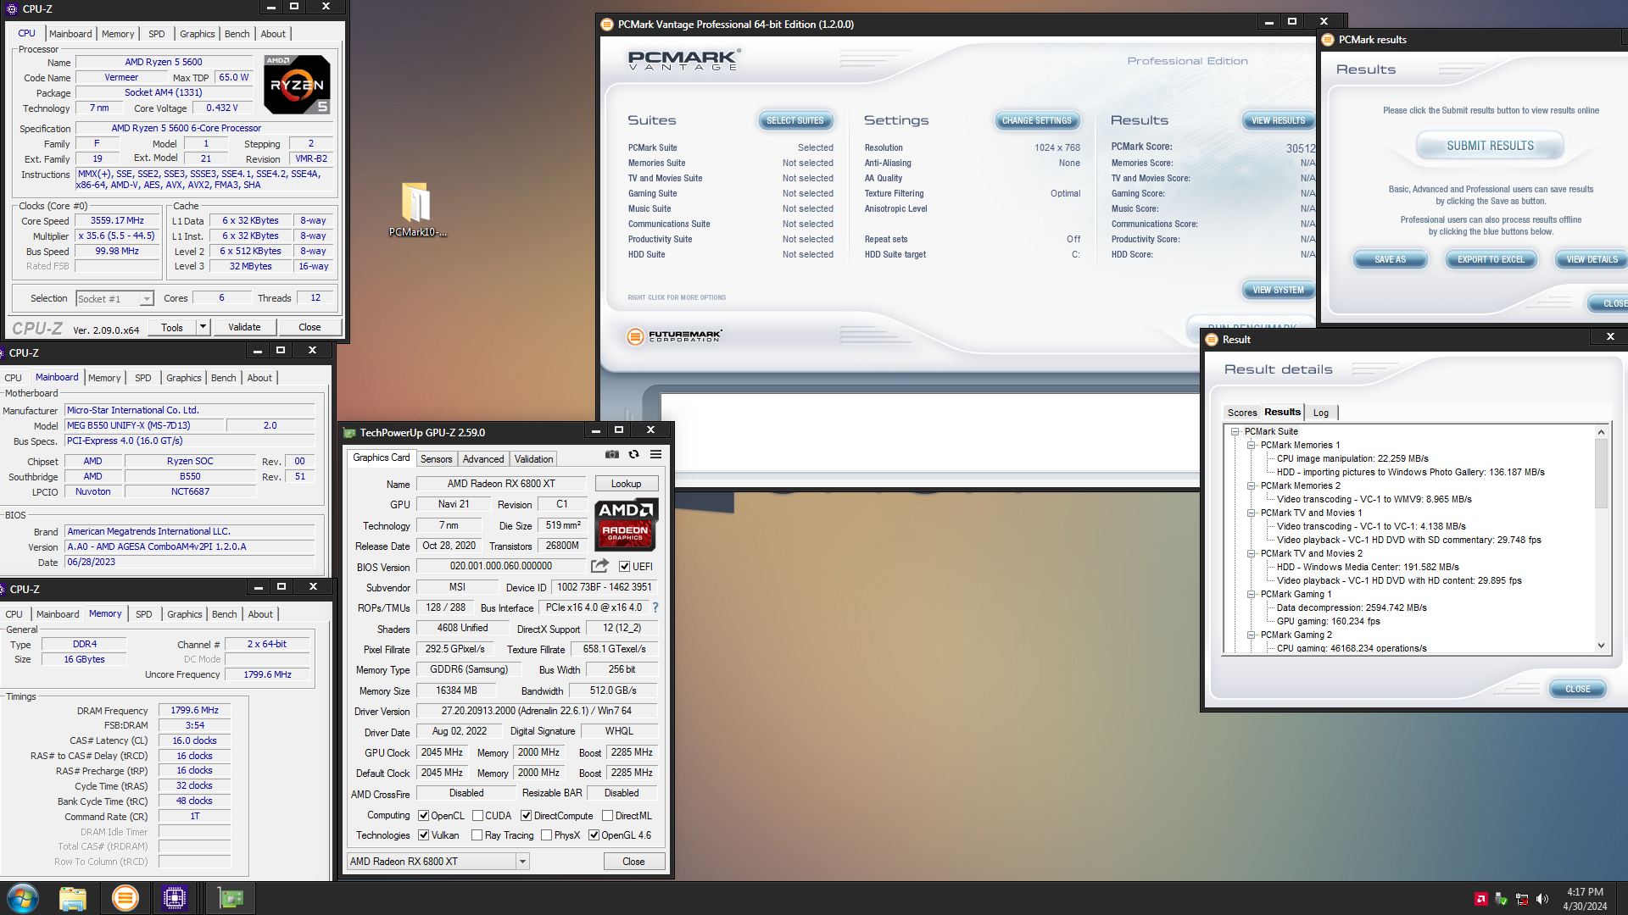Viewport: 1628px width, 915px height.
Task: Click the Bus Interface question mark icon
Action: [655, 607]
